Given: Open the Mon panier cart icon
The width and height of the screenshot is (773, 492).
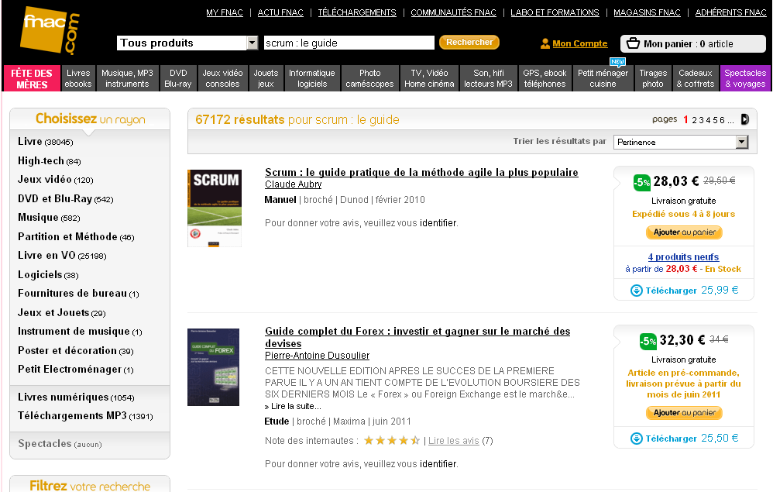Looking at the screenshot, I should [x=633, y=43].
